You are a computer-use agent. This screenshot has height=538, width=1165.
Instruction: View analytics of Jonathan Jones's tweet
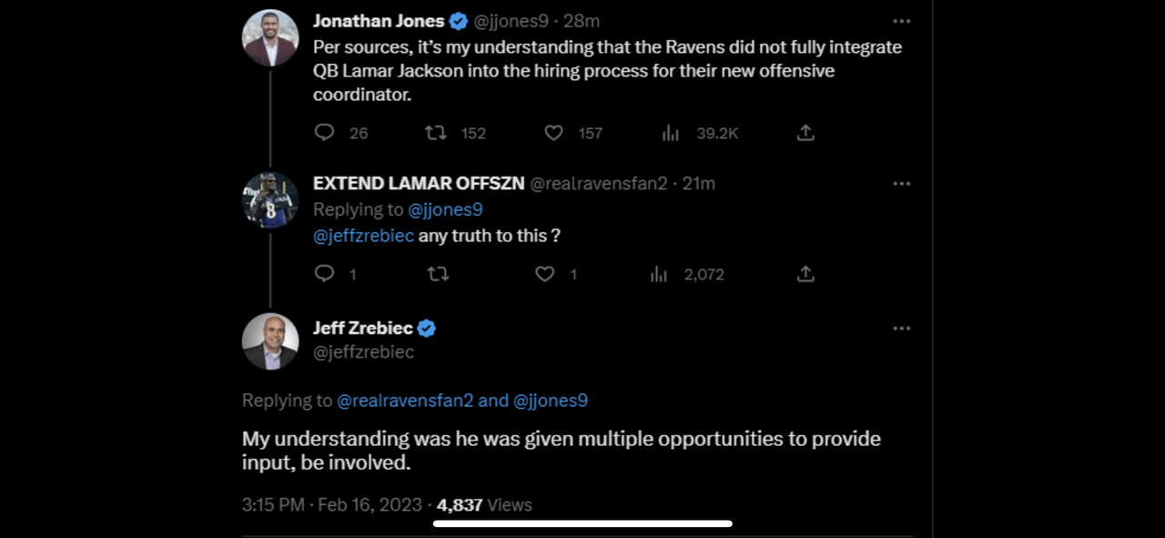click(x=671, y=133)
